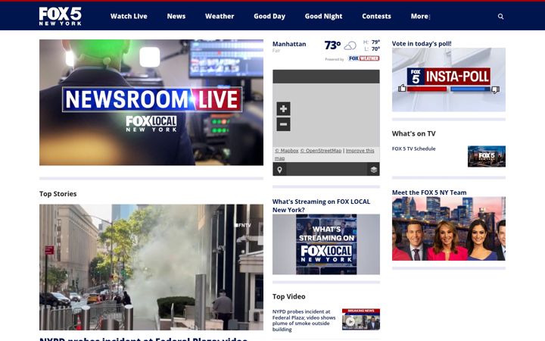Click the What's on TV heading
The width and height of the screenshot is (545, 341).
click(413, 133)
